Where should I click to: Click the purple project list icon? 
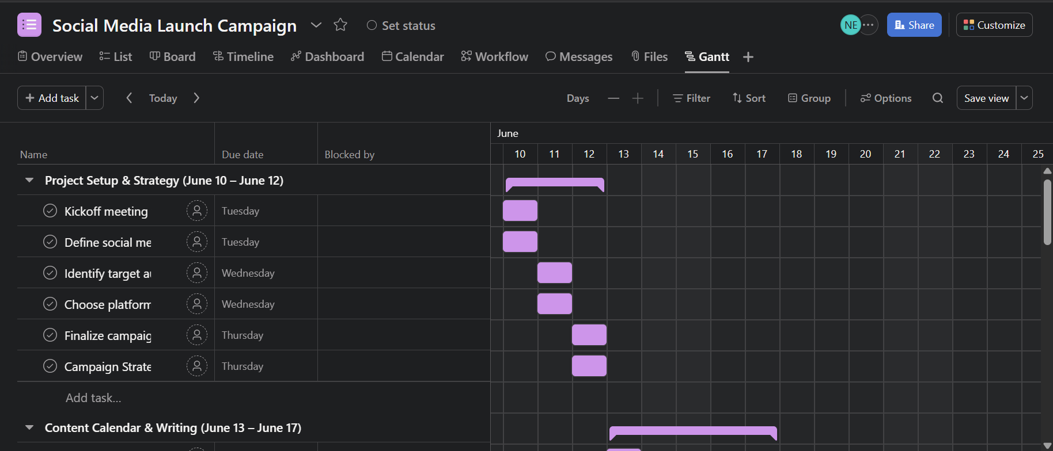point(29,25)
